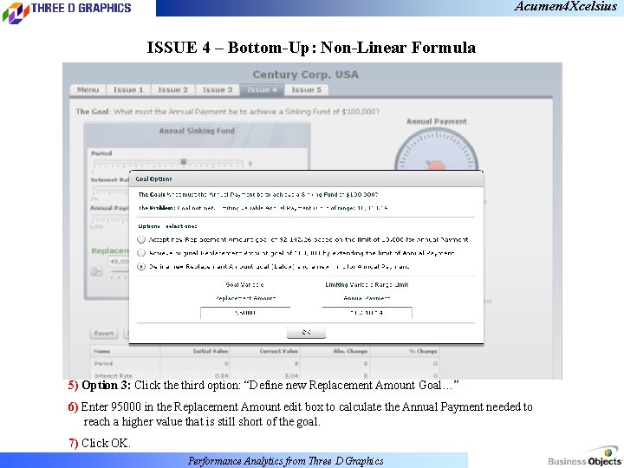
Task: Select the Issue 4 tab
Action: (x=262, y=90)
